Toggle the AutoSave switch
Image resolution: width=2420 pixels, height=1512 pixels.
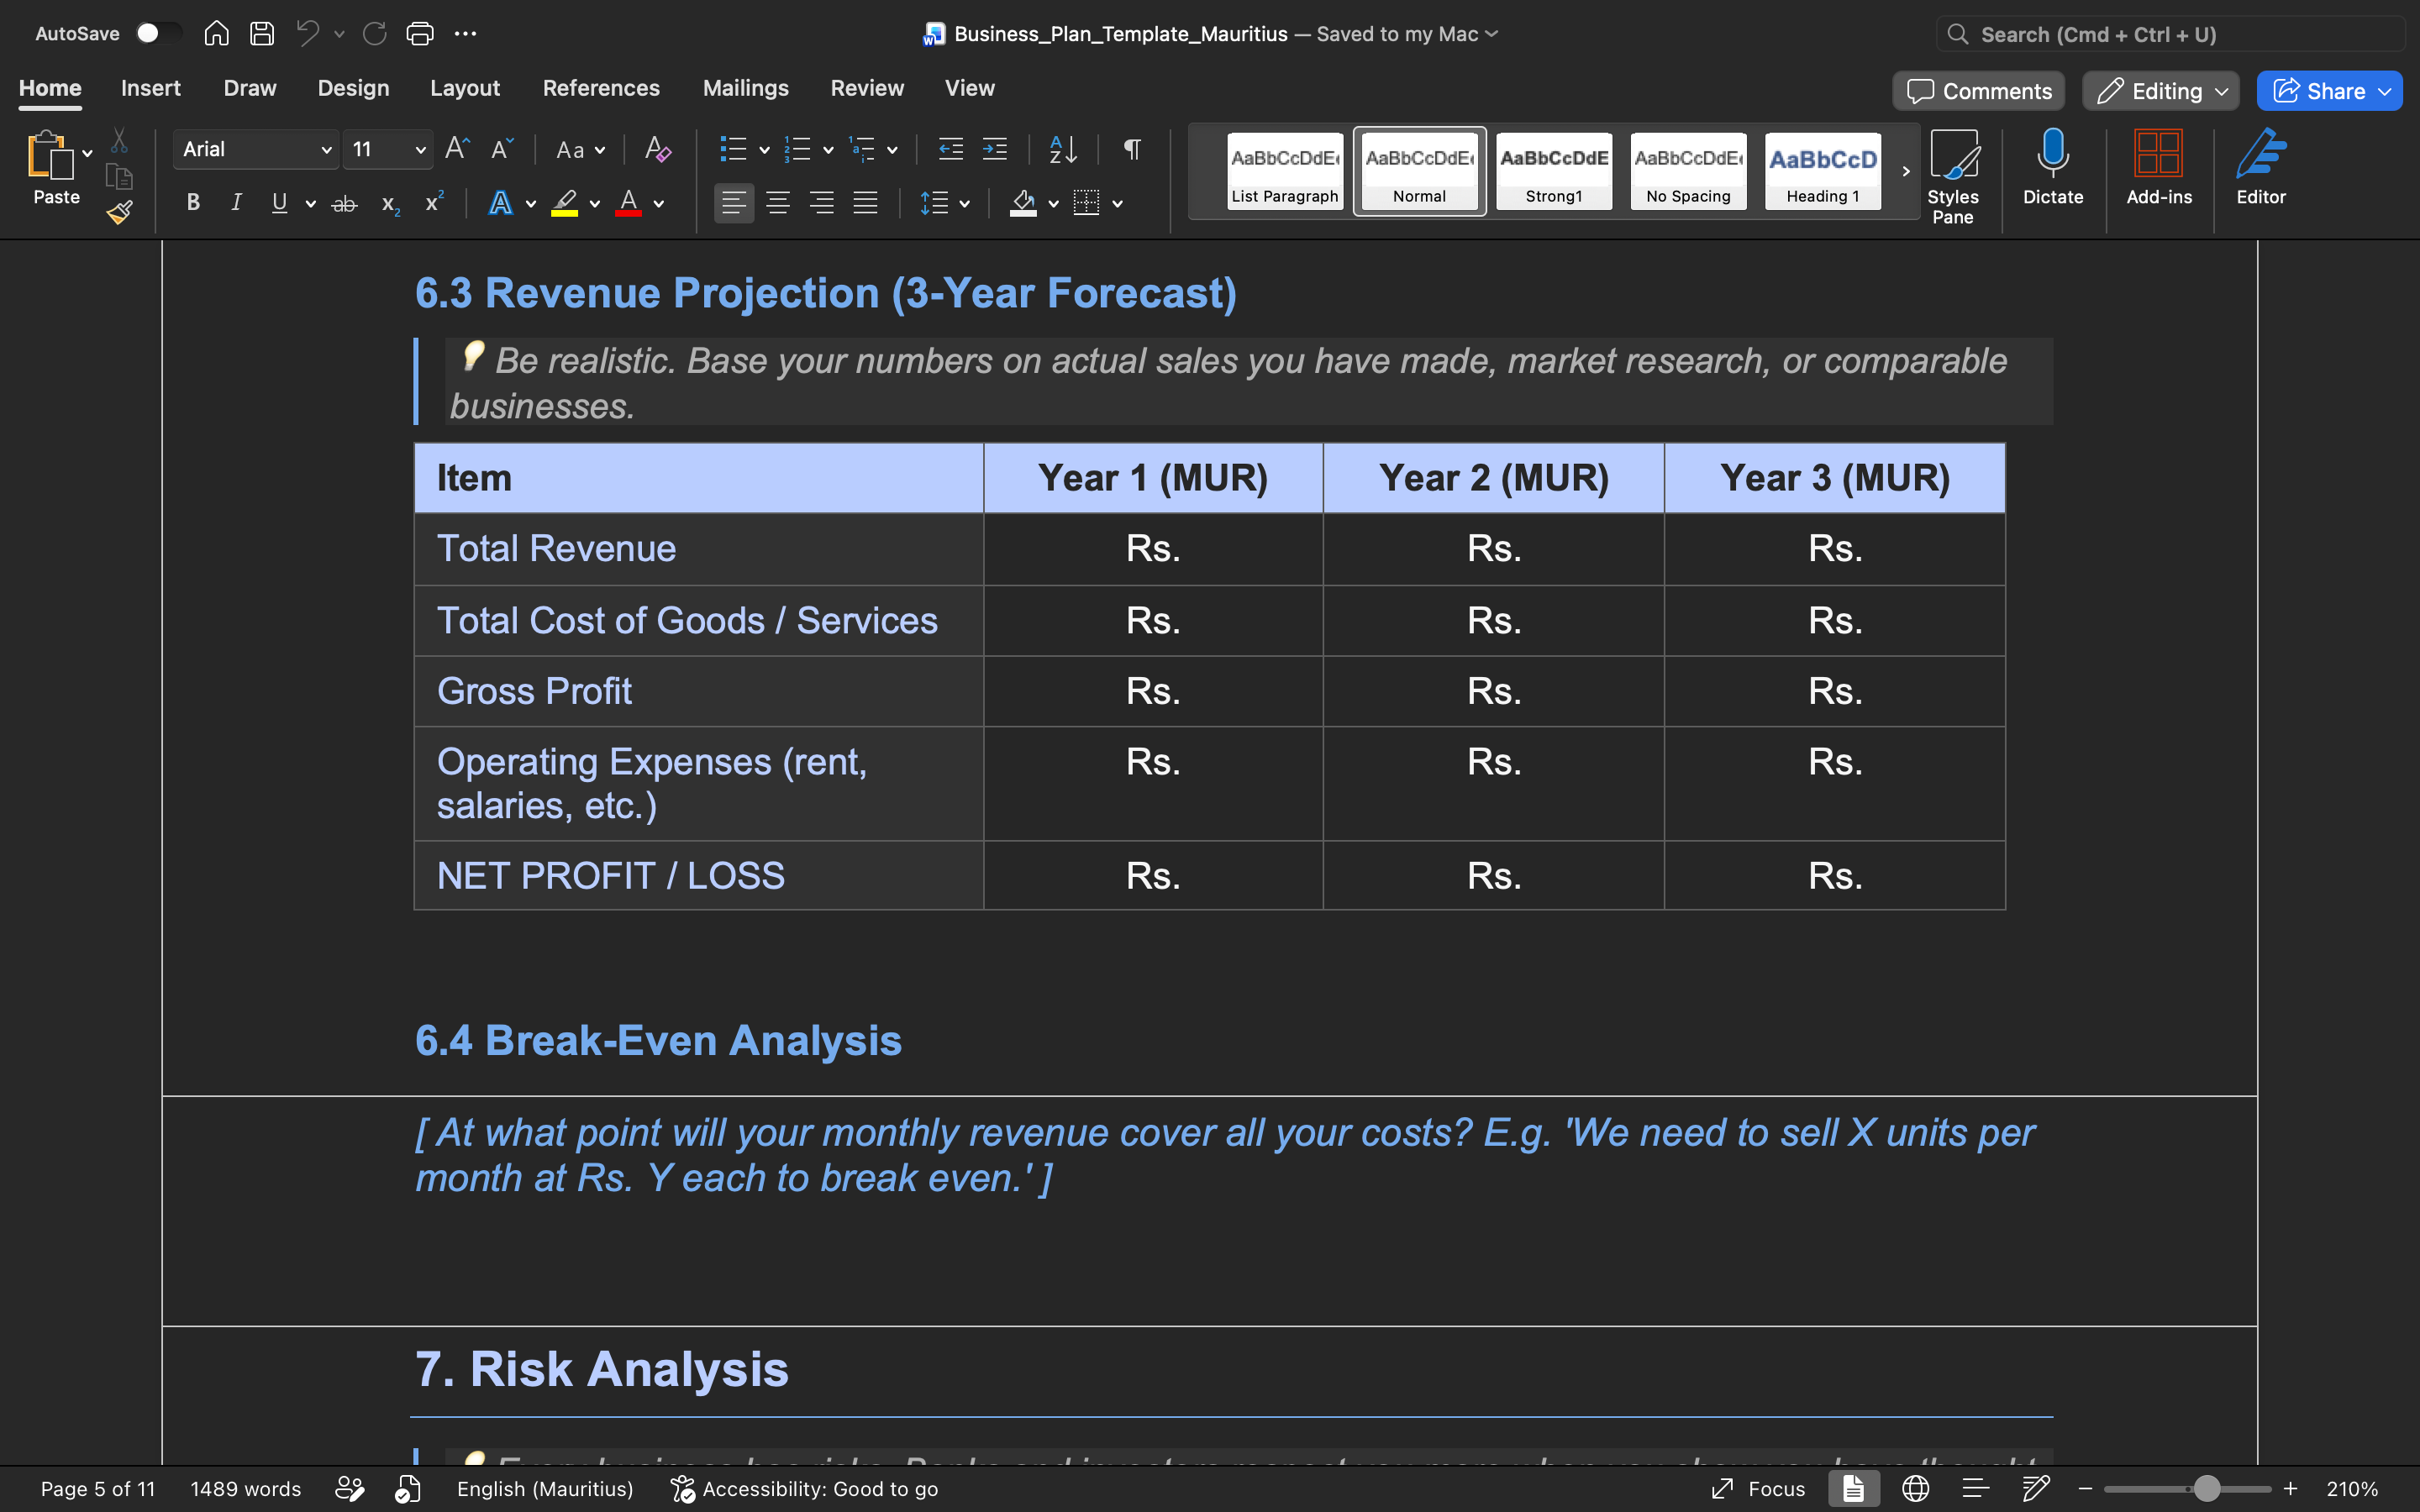(x=158, y=34)
